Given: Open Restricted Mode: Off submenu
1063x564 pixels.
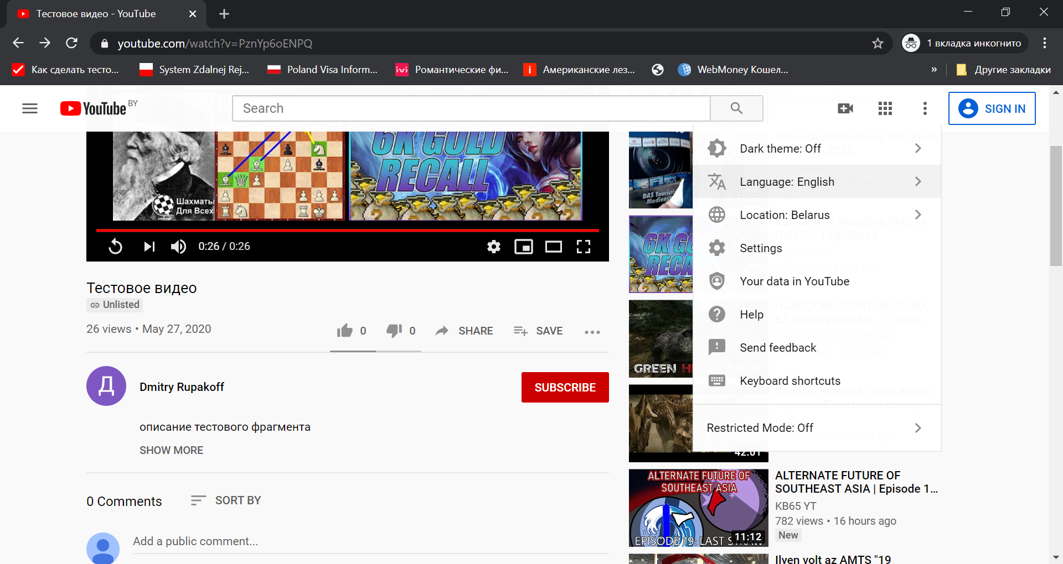Looking at the screenshot, I should coord(817,428).
